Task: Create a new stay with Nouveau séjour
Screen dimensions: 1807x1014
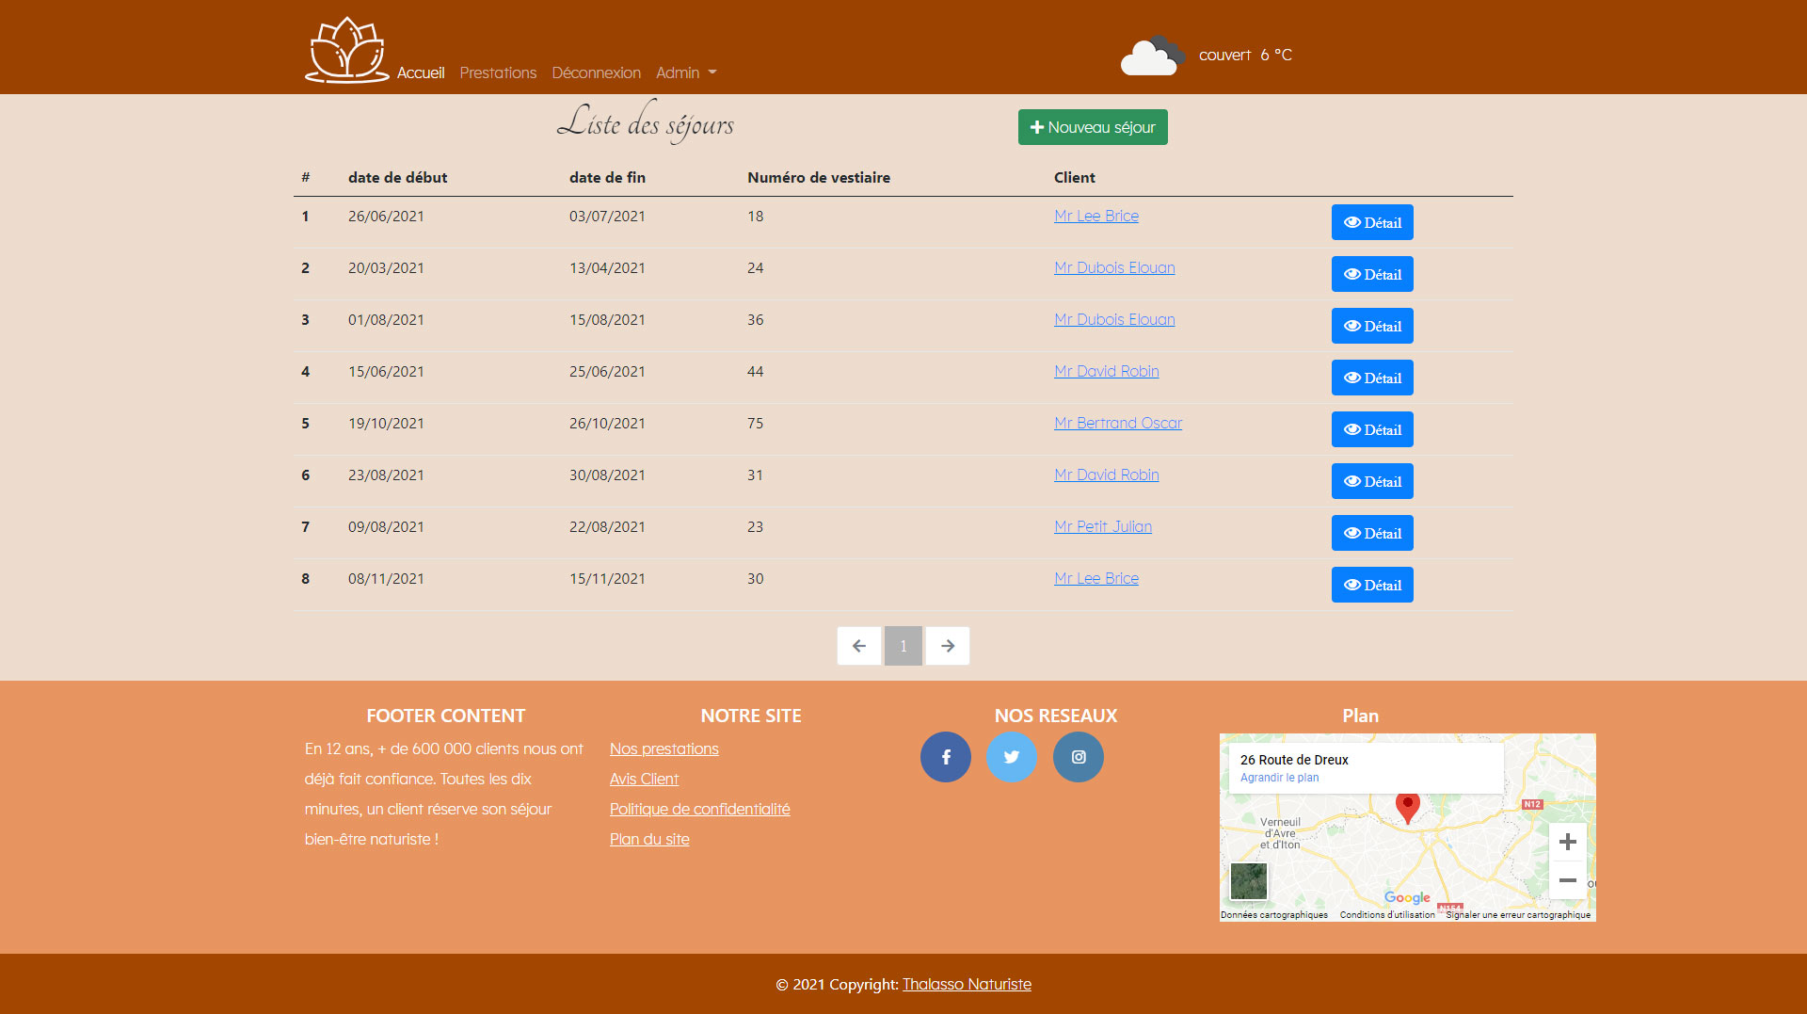Action: tap(1093, 127)
